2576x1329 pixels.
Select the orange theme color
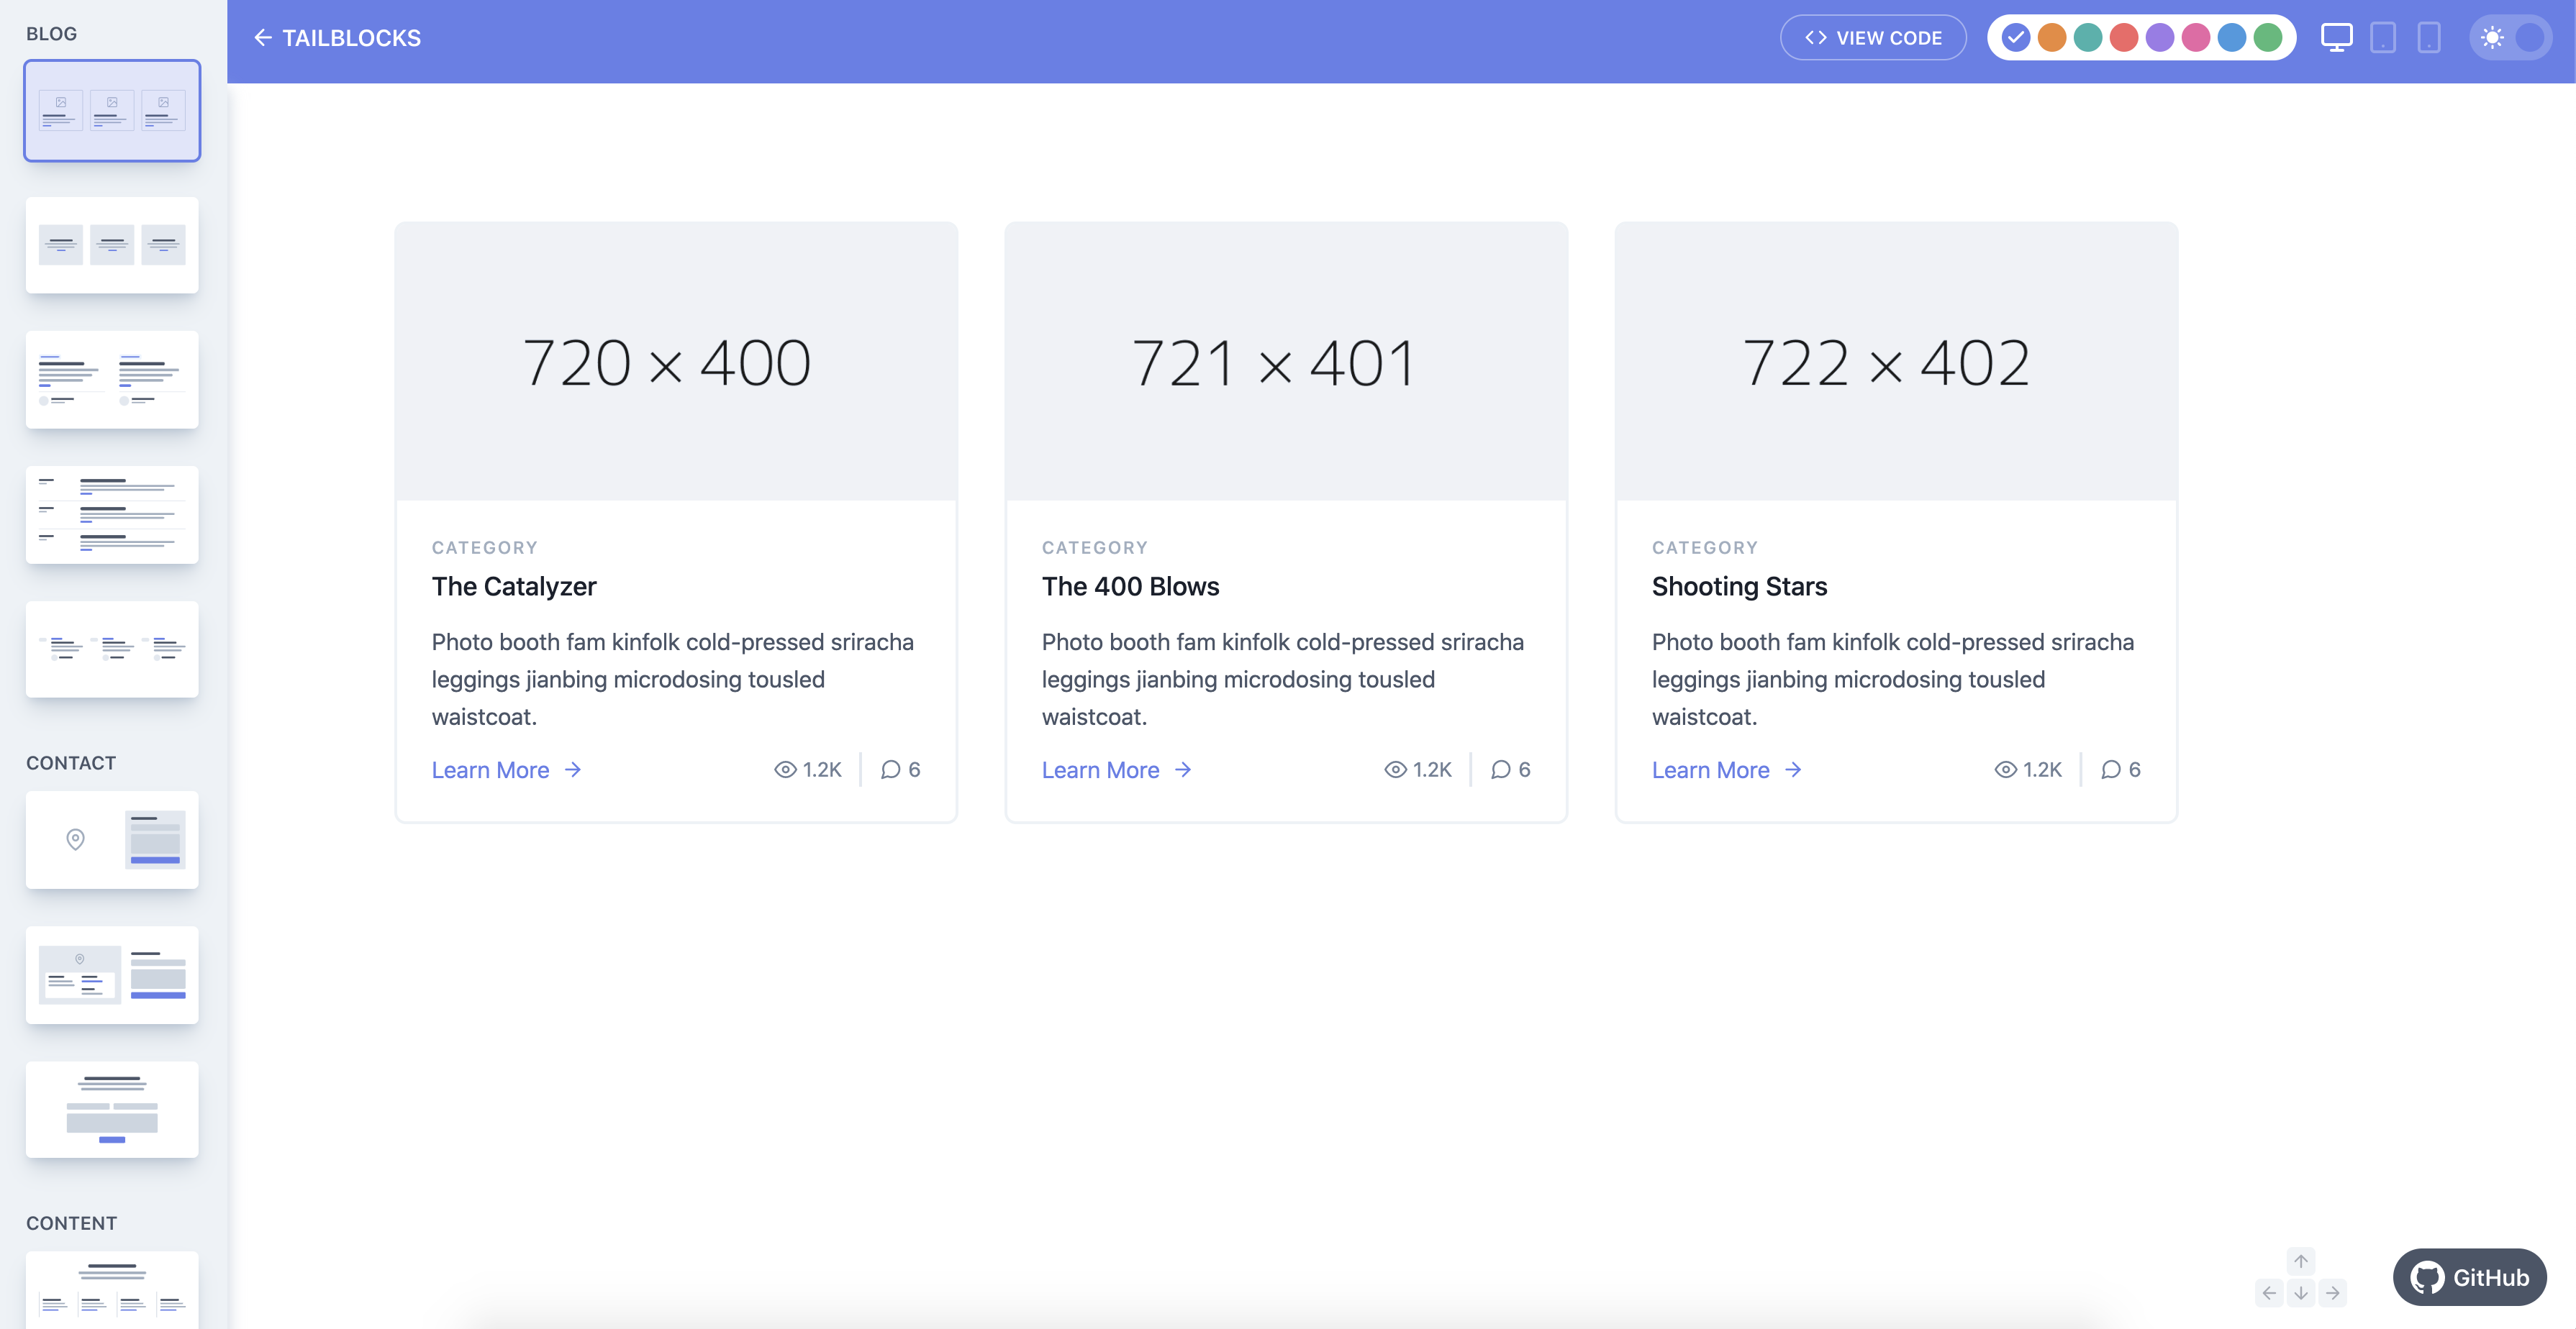[2051, 38]
